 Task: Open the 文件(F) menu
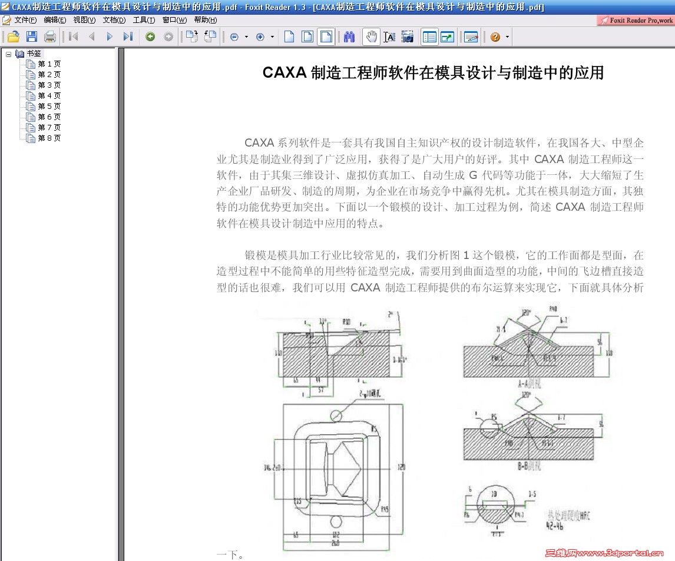point(25,20)
